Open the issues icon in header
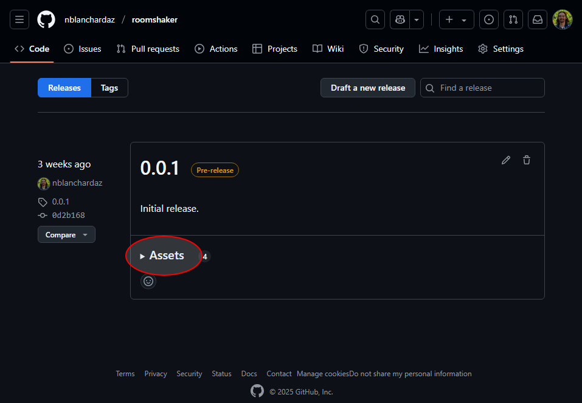 (489, 19)
